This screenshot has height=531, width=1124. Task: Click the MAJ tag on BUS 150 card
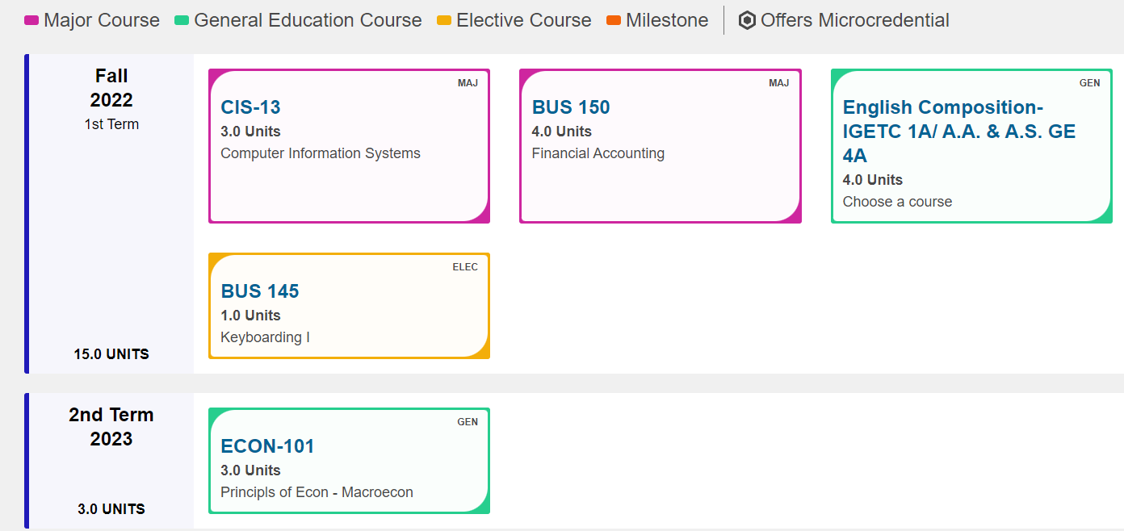(778, 83)
